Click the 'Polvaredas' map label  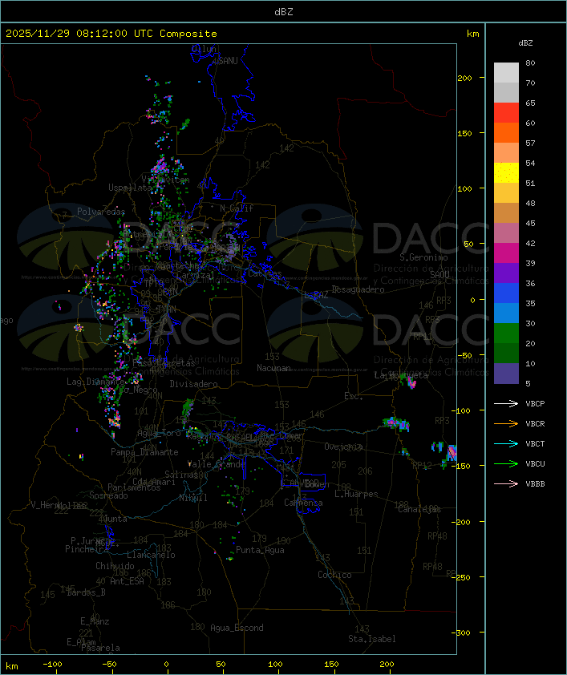101,212
